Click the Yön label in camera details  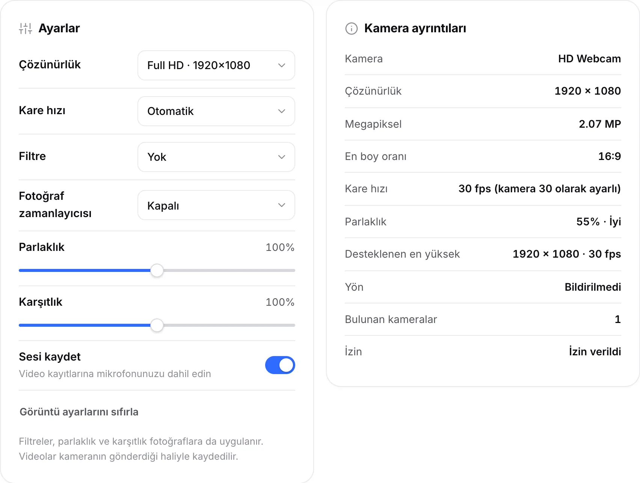354,287
